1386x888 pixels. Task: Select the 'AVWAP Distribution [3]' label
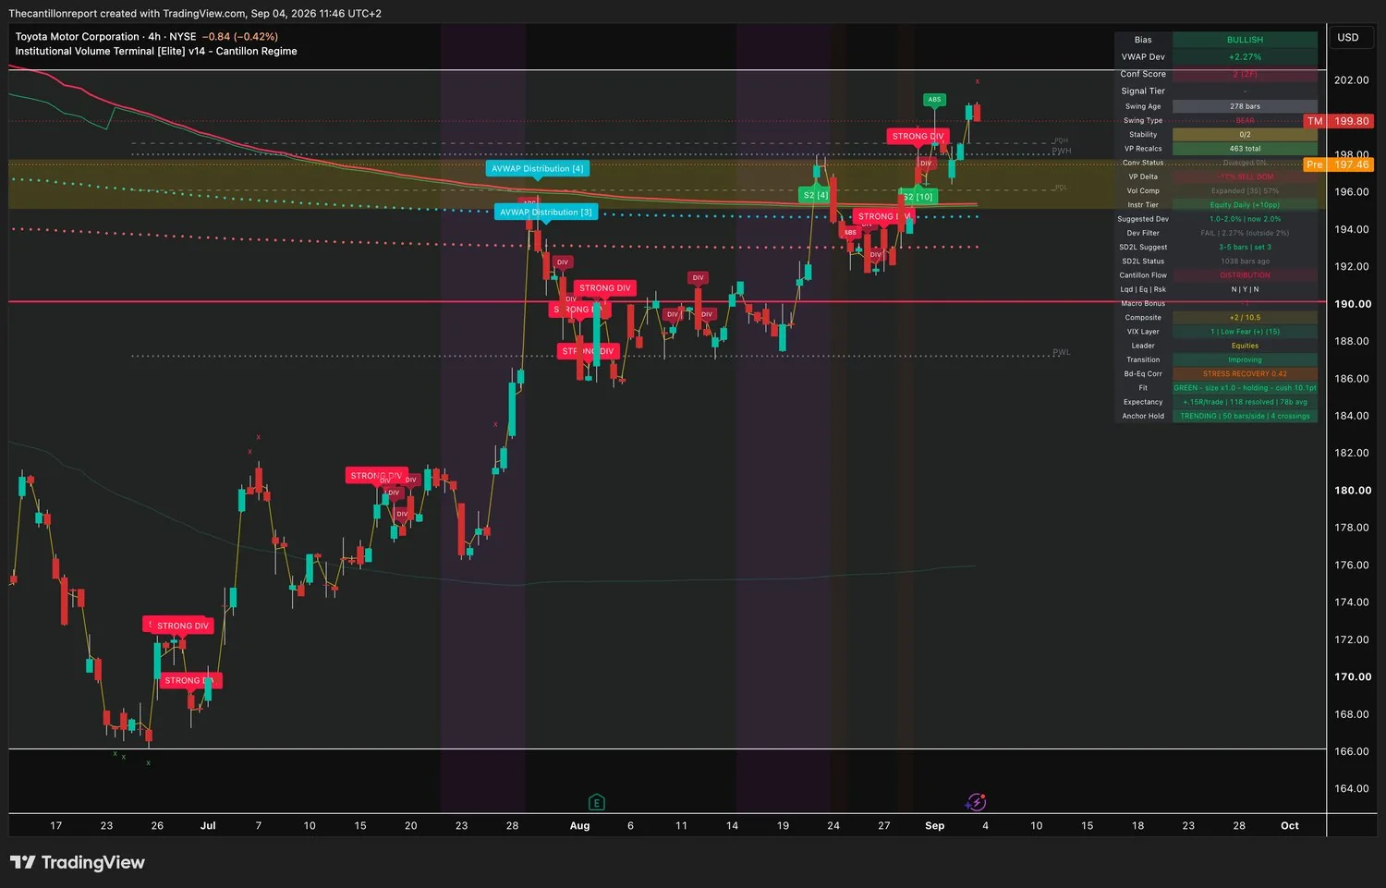[x=546, y=213]
